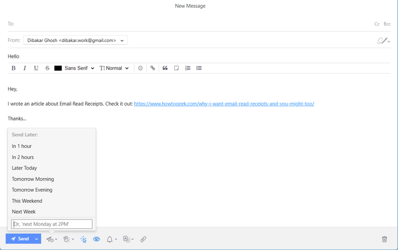Insert a numbered list
Image resolution: width=398 pixels, height=250 pixels.
[188, 68]
